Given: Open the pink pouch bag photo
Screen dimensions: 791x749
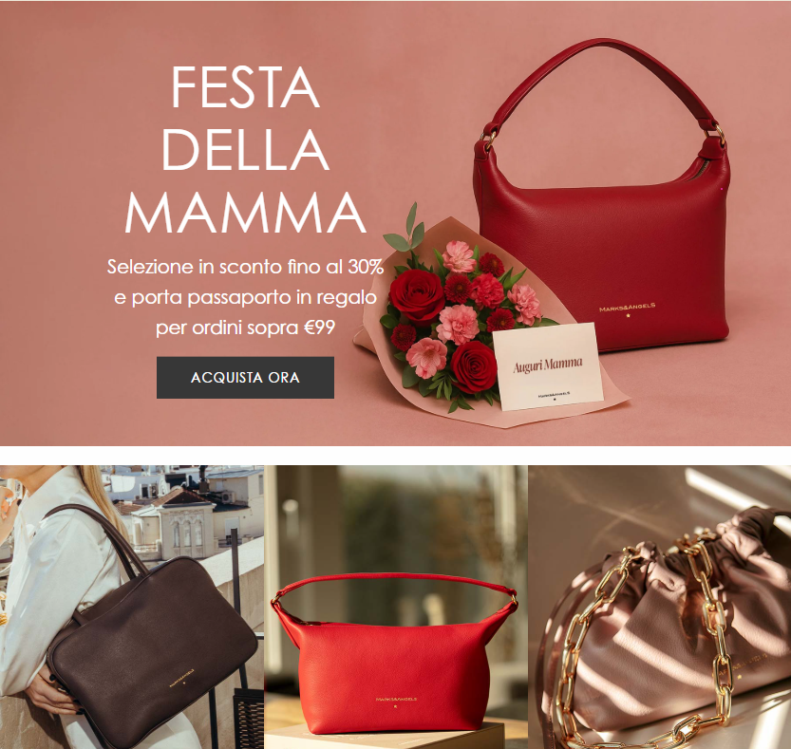Looking at the screenshot, I should (659, 607).
